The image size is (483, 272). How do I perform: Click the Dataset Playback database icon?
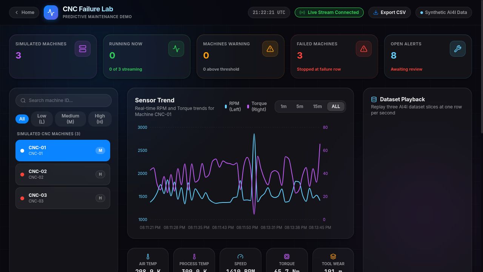click(374, 99)
